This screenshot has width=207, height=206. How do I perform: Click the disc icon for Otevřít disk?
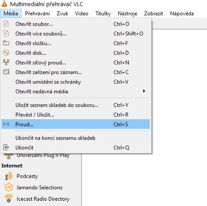click(x=6, y=53)
